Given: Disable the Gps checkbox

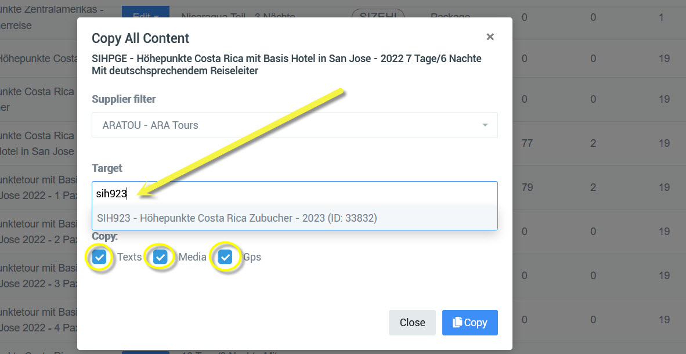Looking at the screenshot, I should (225, 257).
